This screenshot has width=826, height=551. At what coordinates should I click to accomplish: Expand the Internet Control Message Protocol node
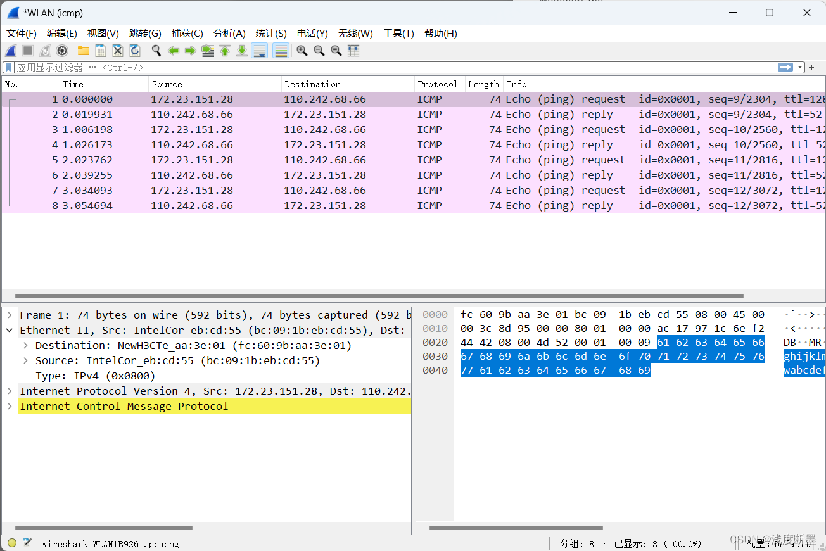tap(10, 406)
